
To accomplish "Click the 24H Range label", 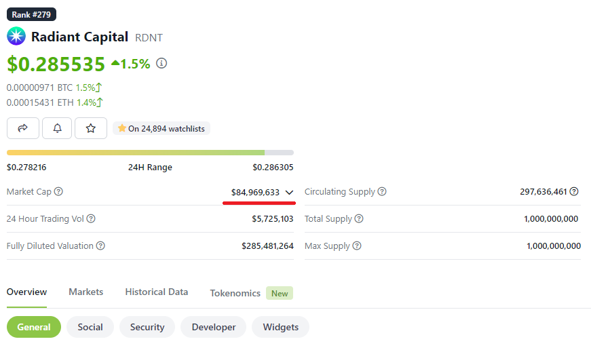I will 150,167.
